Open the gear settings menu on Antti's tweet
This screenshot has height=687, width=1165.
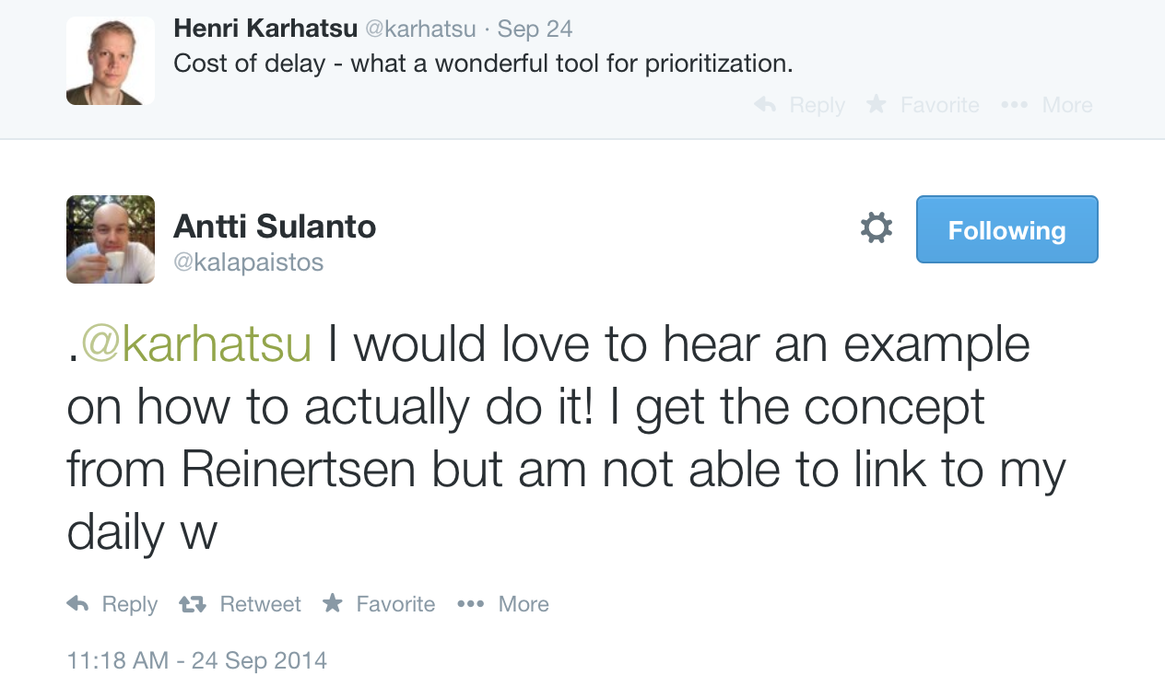pyautogui.click(x=876, y=228)
